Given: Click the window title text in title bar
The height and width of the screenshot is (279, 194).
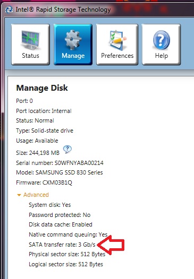Looking at the screenshot, I should [x=63, y=10].
